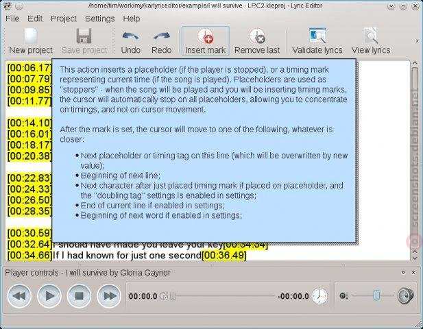Open the Help menu
Screen dimensions: 423x329
click(x=132, y=19)
